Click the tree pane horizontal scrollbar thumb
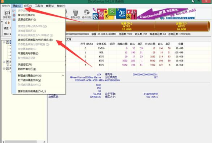The width and height of the screenshot is (212, 143). [x=21, y=142]
